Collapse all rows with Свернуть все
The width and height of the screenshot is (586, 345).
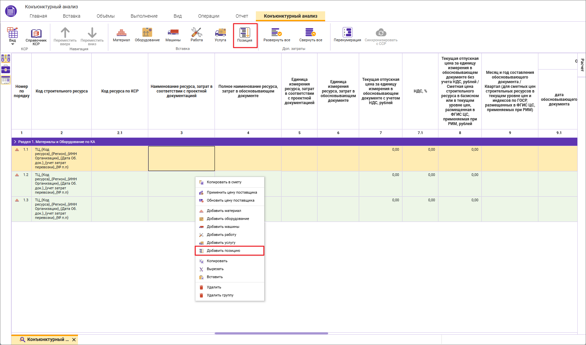pos(310,35)
